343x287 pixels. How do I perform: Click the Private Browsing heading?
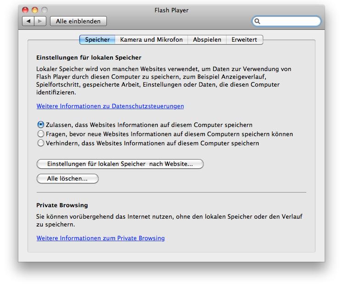(x=62, y=205)
